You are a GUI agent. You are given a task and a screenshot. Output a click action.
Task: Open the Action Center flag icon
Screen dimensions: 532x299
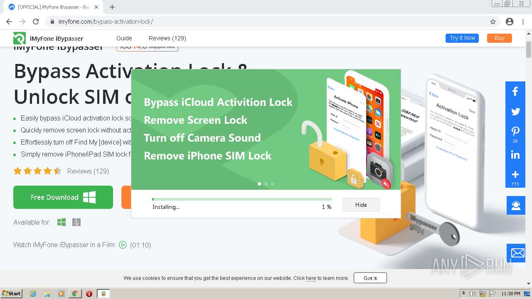492,294
